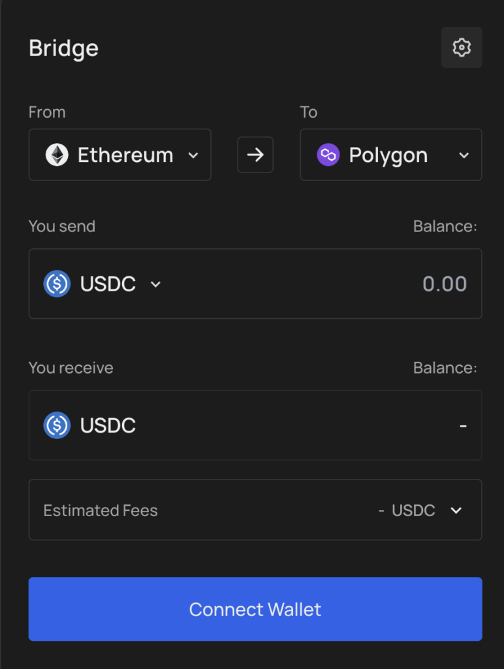Click the chevron beside the Polygon name
This screenshot has width=504, height=669.
coord(464,155)
